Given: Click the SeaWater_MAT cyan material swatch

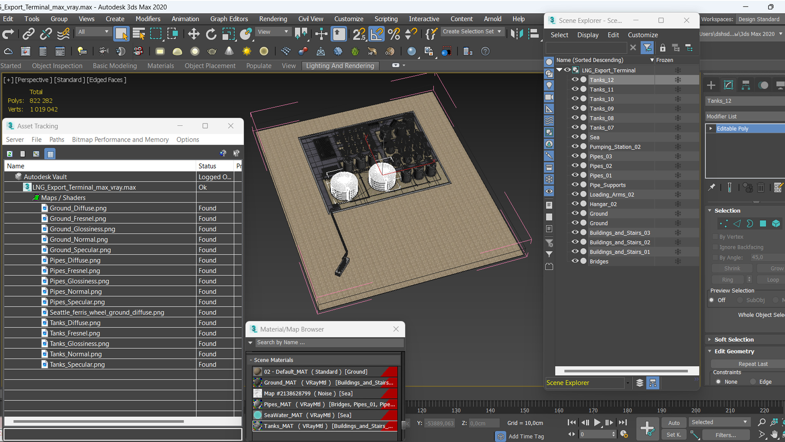Looking at the screenshot, I should tap(258, 415).
